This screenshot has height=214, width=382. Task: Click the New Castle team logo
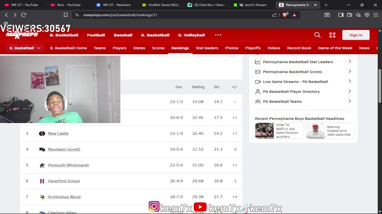point(42,133)
